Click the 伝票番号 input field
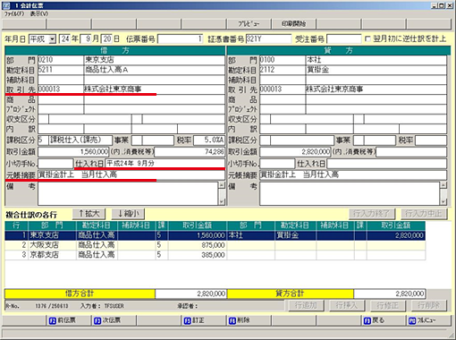456x340 pixels. tap(180, 39)
